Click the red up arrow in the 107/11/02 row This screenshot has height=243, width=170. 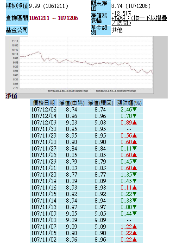[x=135, y=240]
